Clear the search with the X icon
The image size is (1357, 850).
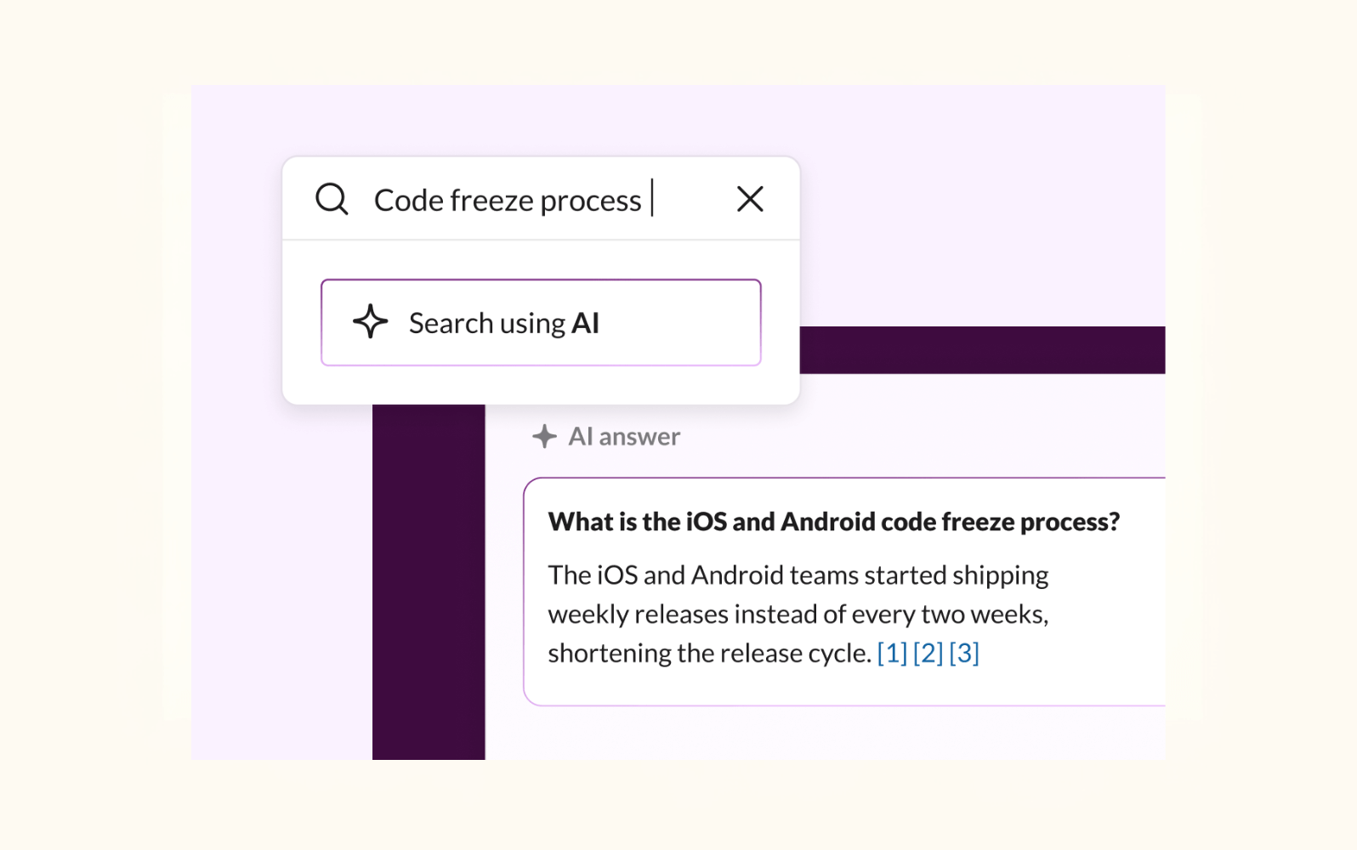pyautogui.click(x=750, y=200)
